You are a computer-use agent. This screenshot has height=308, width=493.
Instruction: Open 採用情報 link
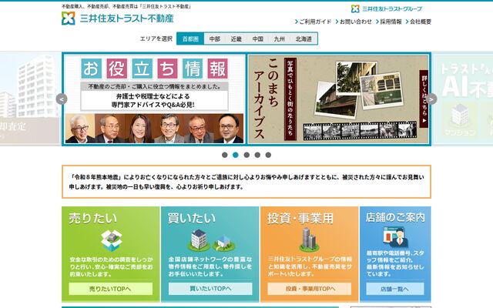click(x=389, y=22)
